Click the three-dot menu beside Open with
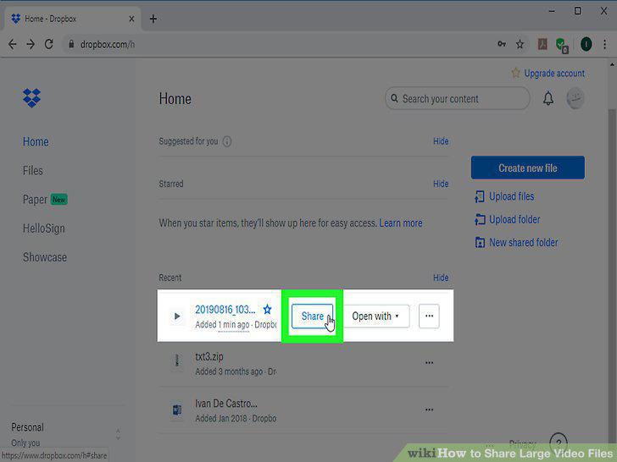Screen dimensions: 617x462 429,316
